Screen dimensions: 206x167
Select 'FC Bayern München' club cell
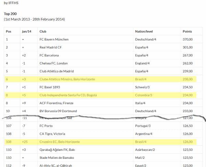[x=54, y=39]
